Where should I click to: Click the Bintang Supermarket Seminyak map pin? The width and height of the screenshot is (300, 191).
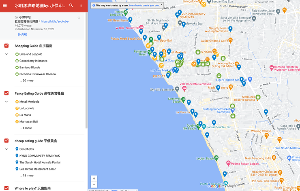point(232,109)
